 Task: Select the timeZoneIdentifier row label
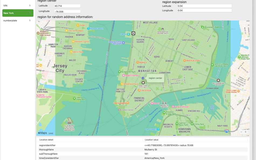tap(49, 158)
